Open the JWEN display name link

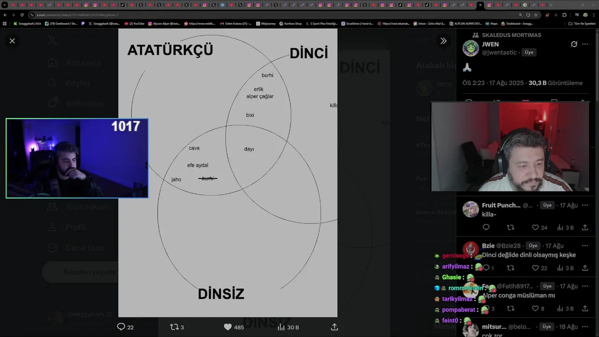click(x=490, y=44)
